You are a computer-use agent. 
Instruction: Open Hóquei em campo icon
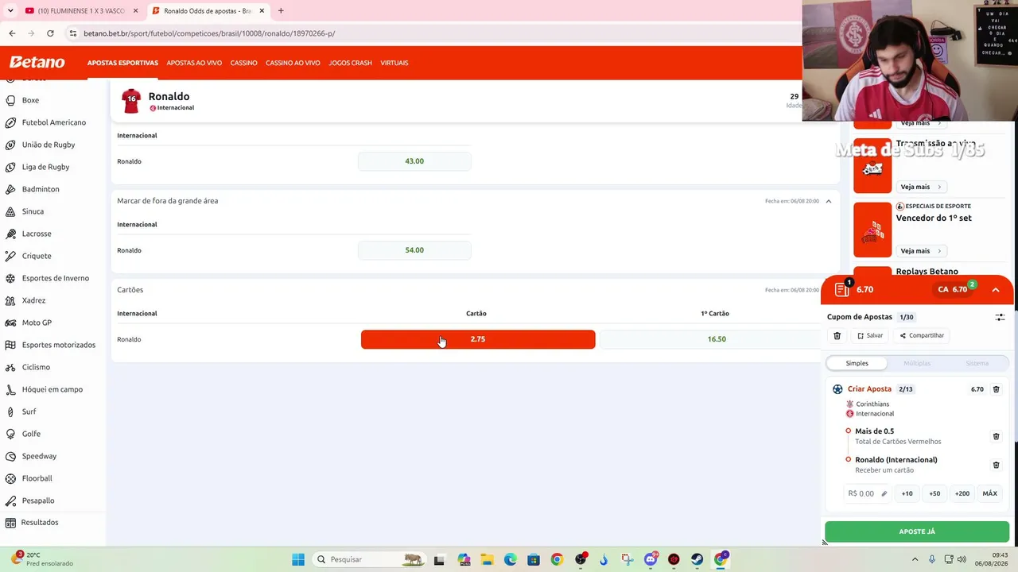10,389
